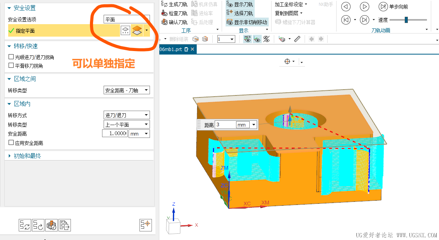Collapse the 安全设置 section

9,8
